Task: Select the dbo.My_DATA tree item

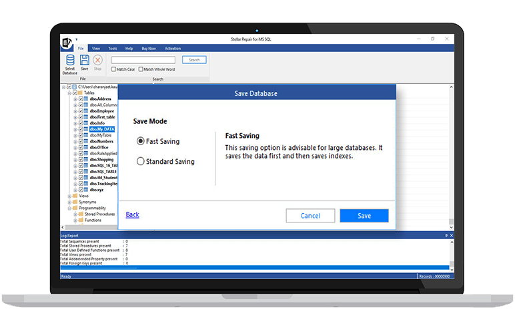Action: click(102, 129)
